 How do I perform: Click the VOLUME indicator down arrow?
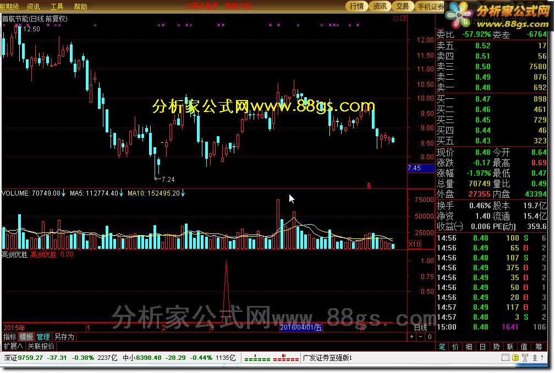(63, 193)
